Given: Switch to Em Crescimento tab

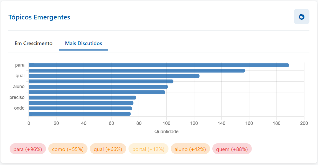Looking at the screenshot, I should tap(33, 43).
